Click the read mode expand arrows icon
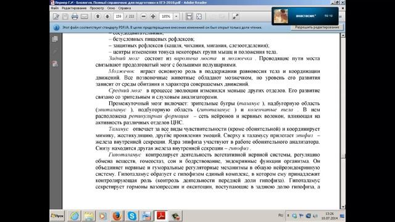The width and height of the screenshot is (395, 222). click(x=235, y=17)
